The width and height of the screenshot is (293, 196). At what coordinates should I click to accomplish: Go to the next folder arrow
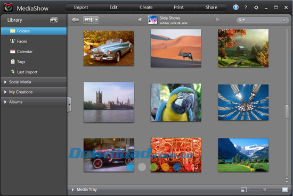click(218, 20)
